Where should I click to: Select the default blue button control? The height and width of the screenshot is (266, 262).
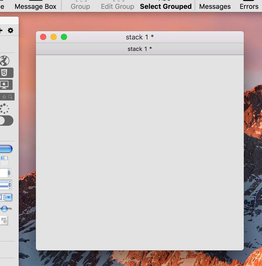(x=6, y=149)
